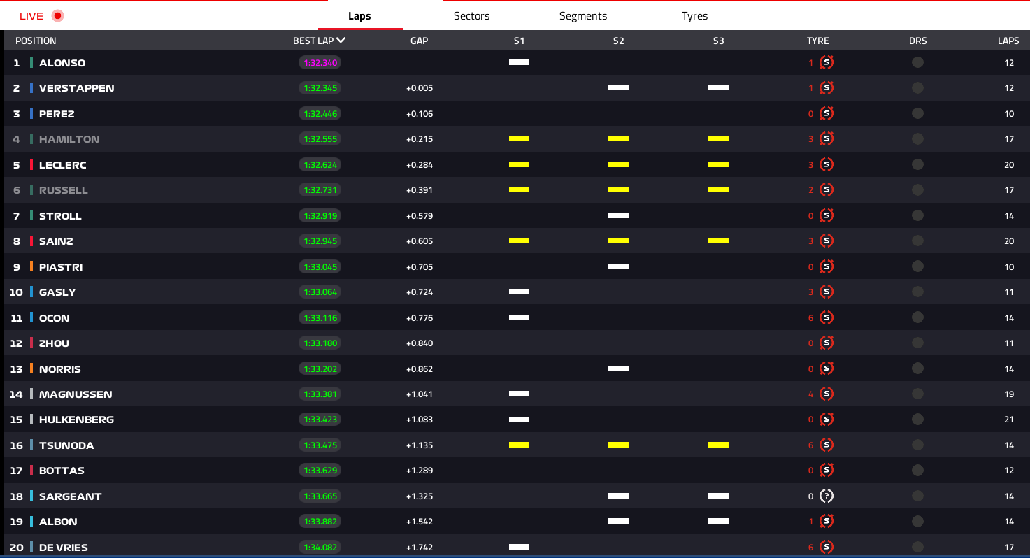1030x558 pixels.
Task: Click Bottas's soft tyre icon
Action: coord(827,471)
